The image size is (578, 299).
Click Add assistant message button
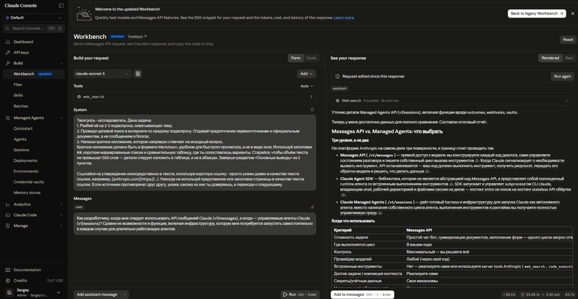point(97,294)
